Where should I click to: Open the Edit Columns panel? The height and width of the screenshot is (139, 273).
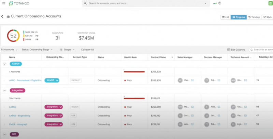click(x=236, y=50)
